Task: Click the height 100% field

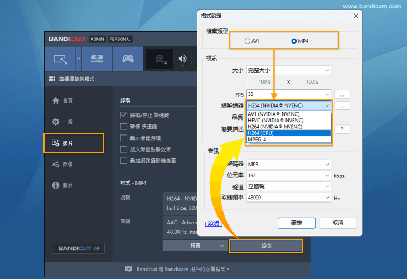Action: coord(312,82)
